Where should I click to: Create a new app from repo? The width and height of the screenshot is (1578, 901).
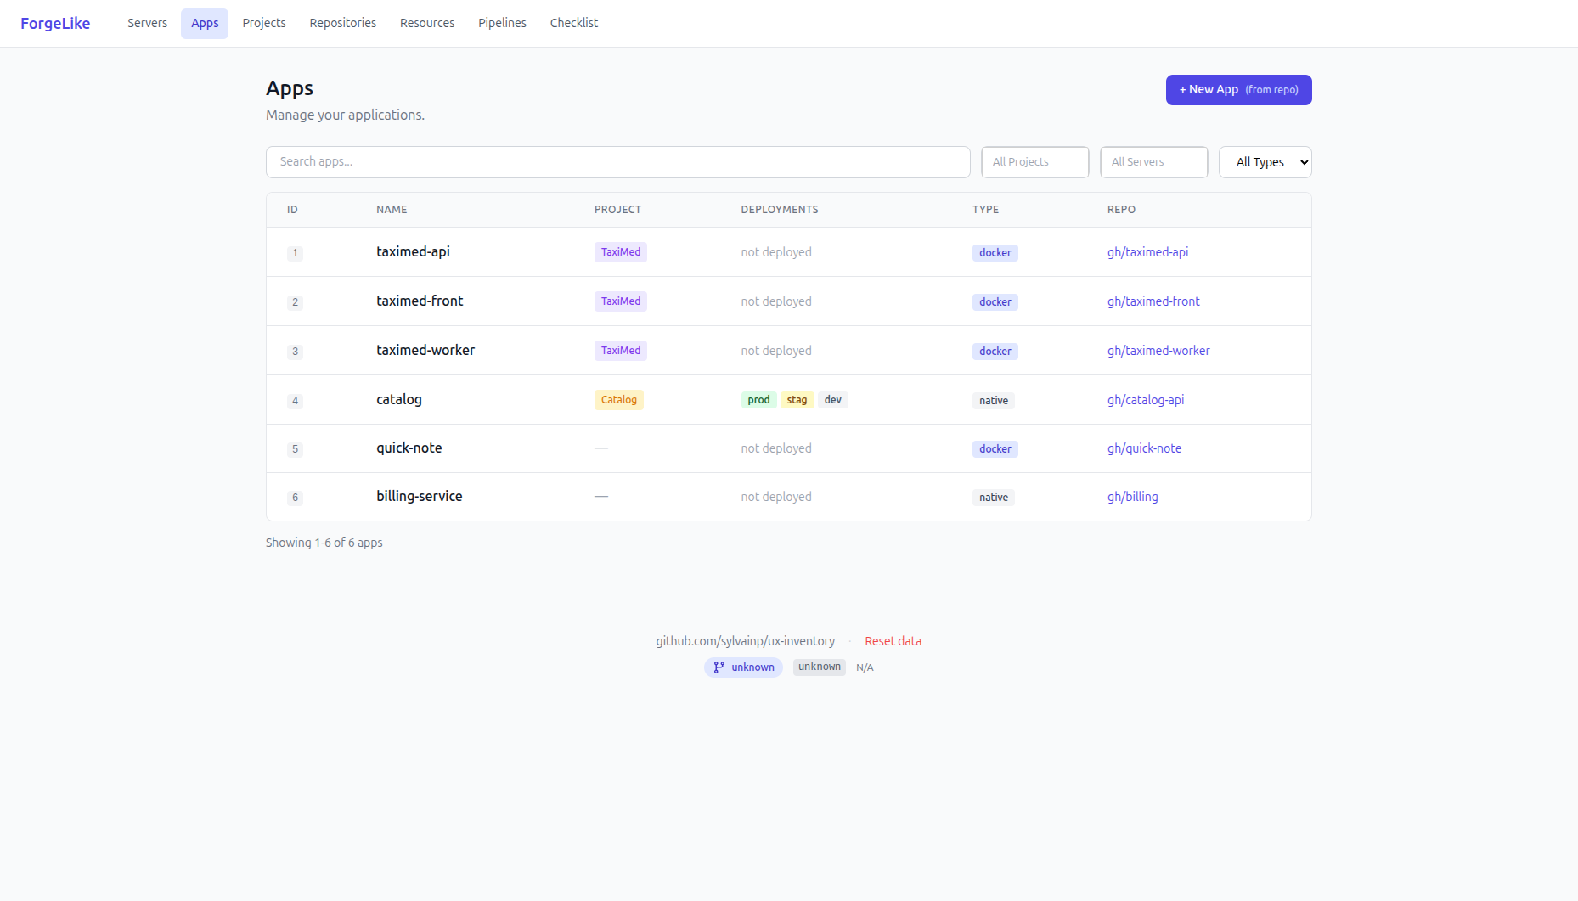click(1238, 90)
